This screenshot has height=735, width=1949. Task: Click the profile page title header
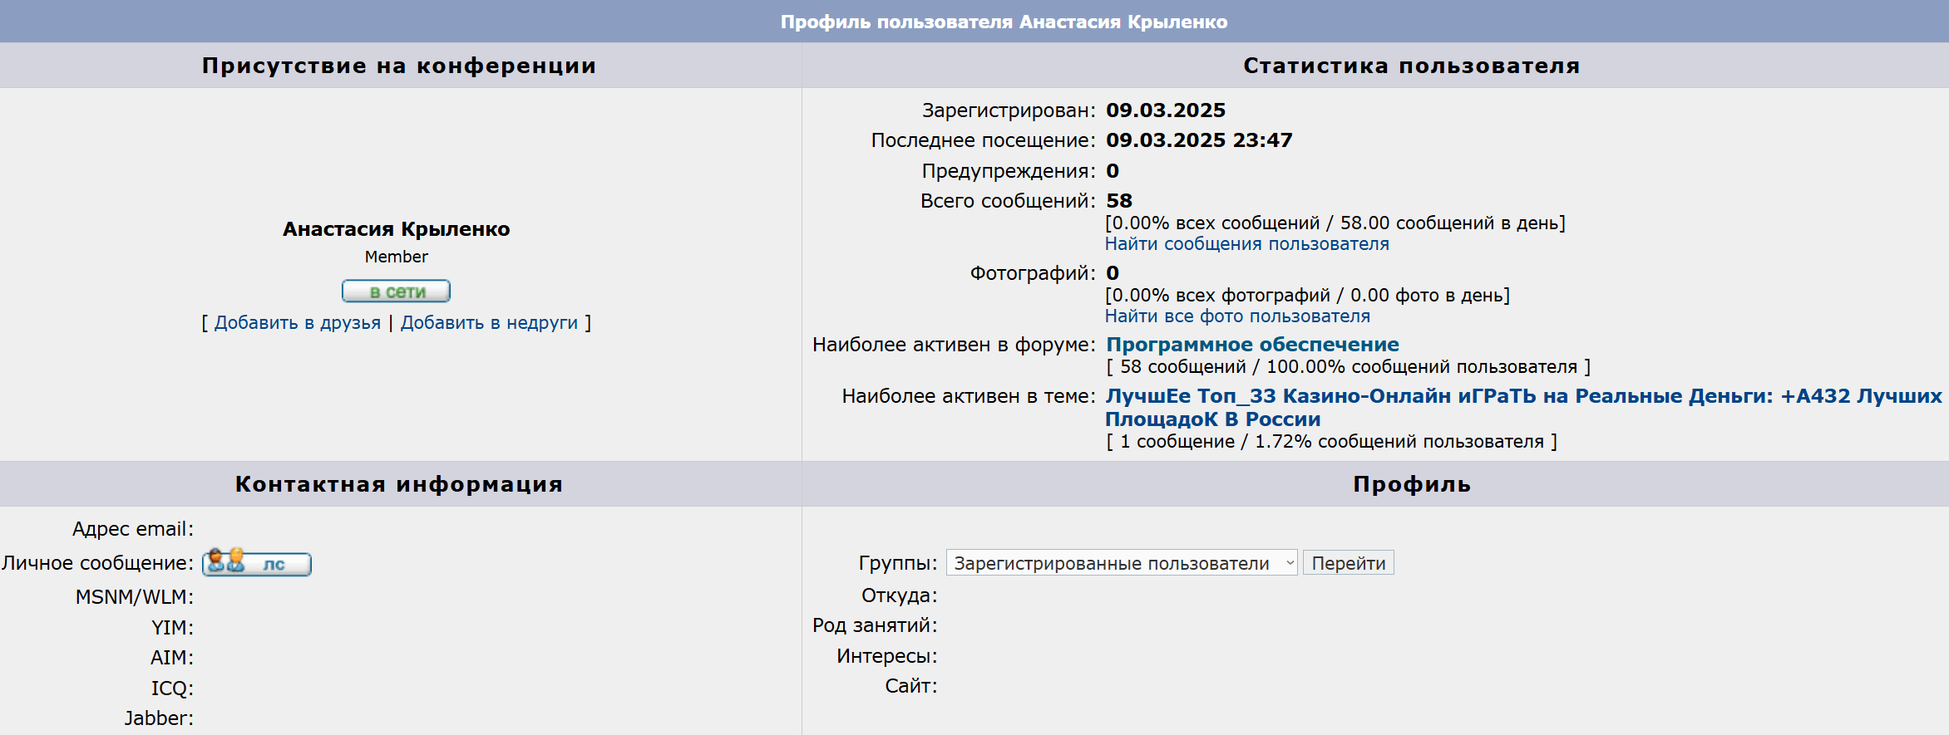point(1004,22)
